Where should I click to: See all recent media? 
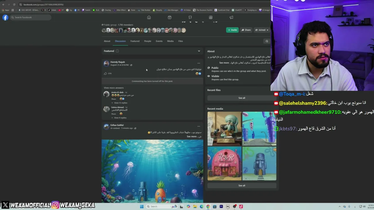click(x=242, y=185)
